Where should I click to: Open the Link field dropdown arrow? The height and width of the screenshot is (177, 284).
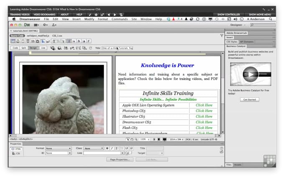[x=123, y=153]
